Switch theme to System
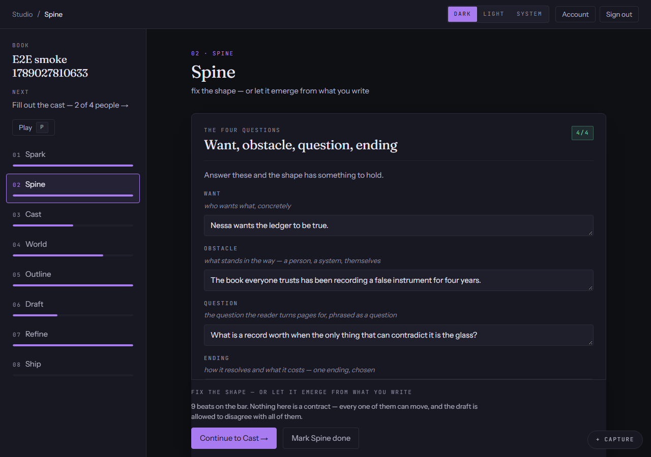Viewport: 651px width, 457px height. [x=529, y=14]
